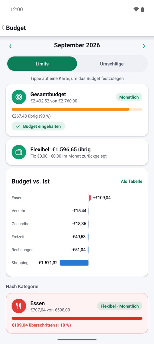
Task: Open Als Tabelle view
Action: tap(131, 181)
